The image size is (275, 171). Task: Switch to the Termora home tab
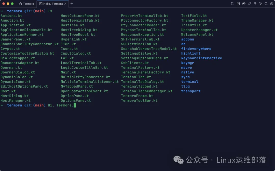(x=26, y=4)
